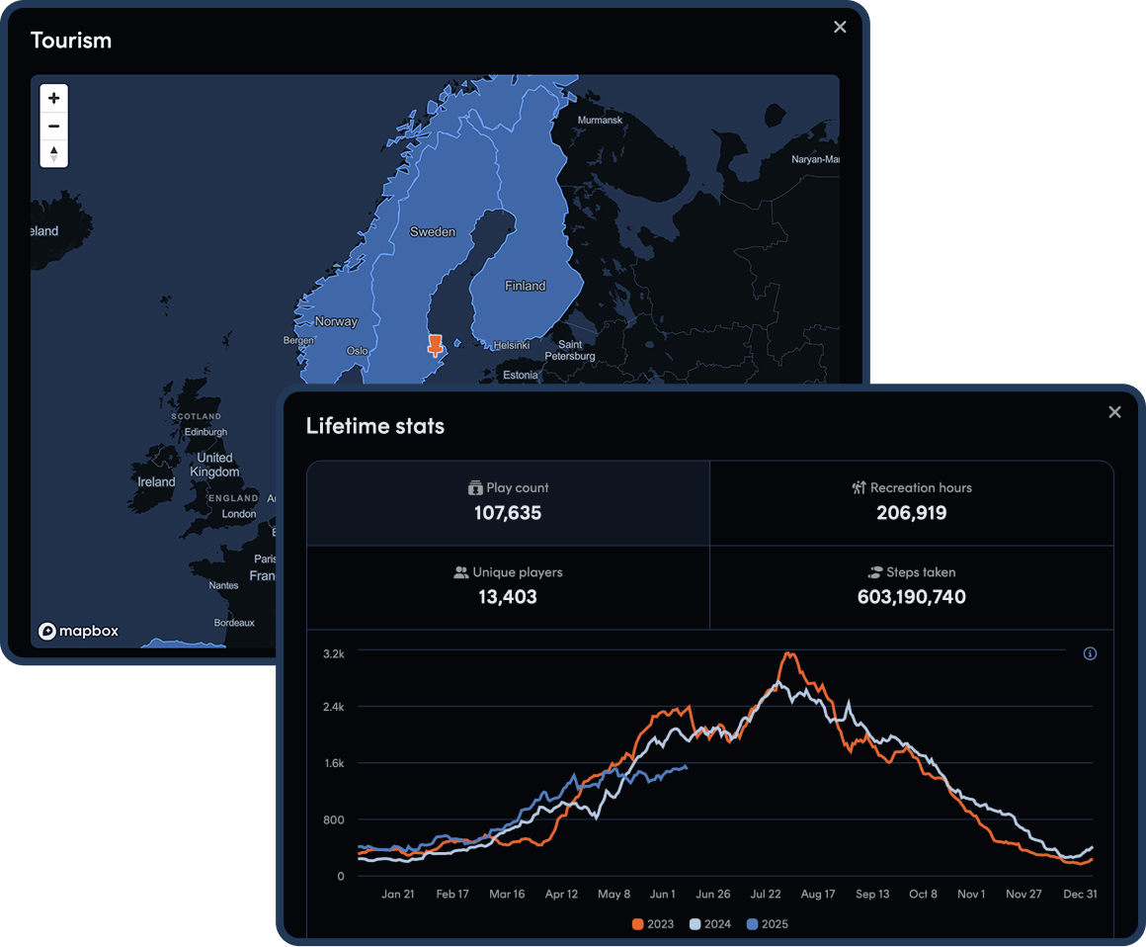Click the orange pin marker in Sweden
1146x947 pixels.
pos(435,345)
